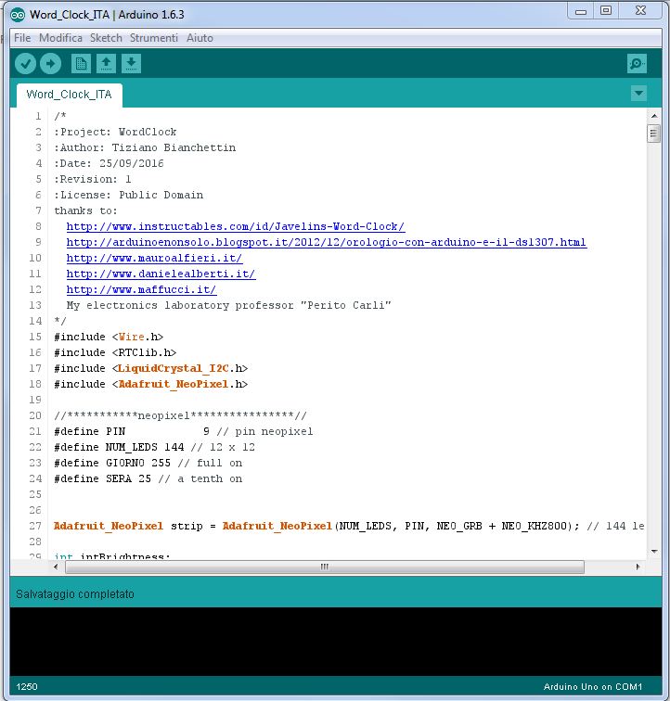Click the 'Salvataggio completato' status message
The width and height of the screenshot is (670, 701).
click(75, 594)
